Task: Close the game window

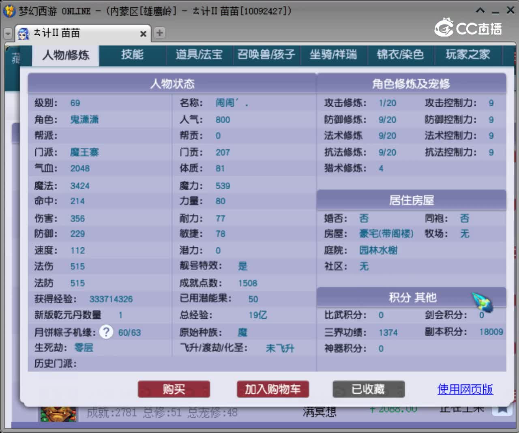Action: pos(510,11)
